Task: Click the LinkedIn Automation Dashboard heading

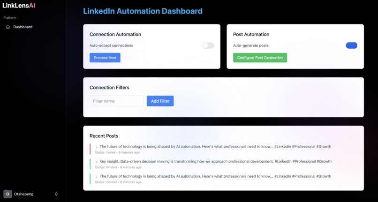Action: [x=143, y=11]
